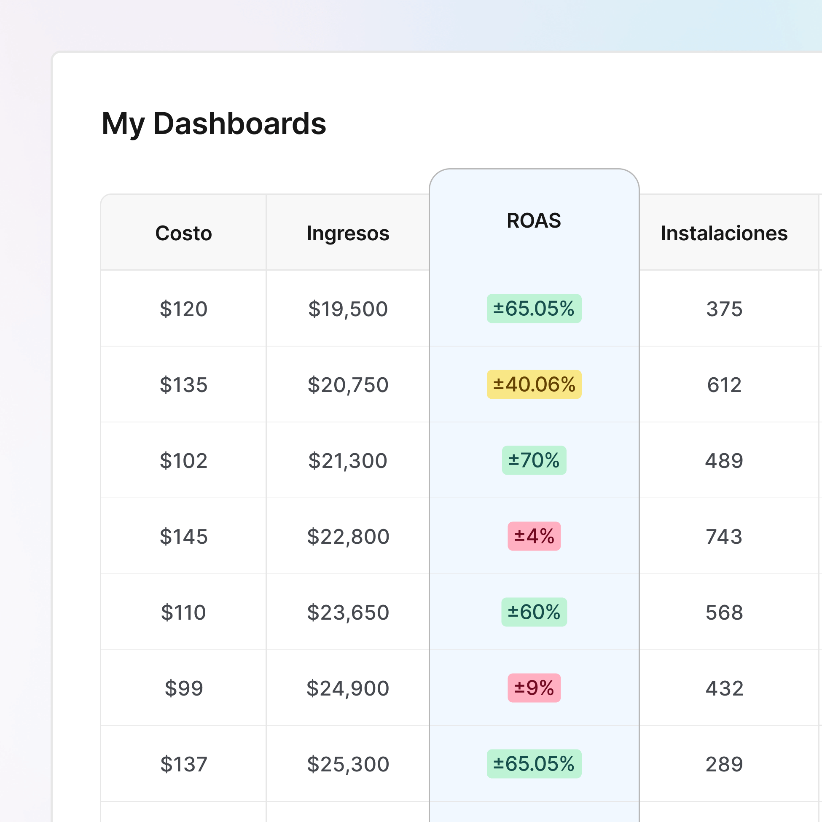Select the $120 Costo cell
822x822 pixels.
(x=183, y=309)
